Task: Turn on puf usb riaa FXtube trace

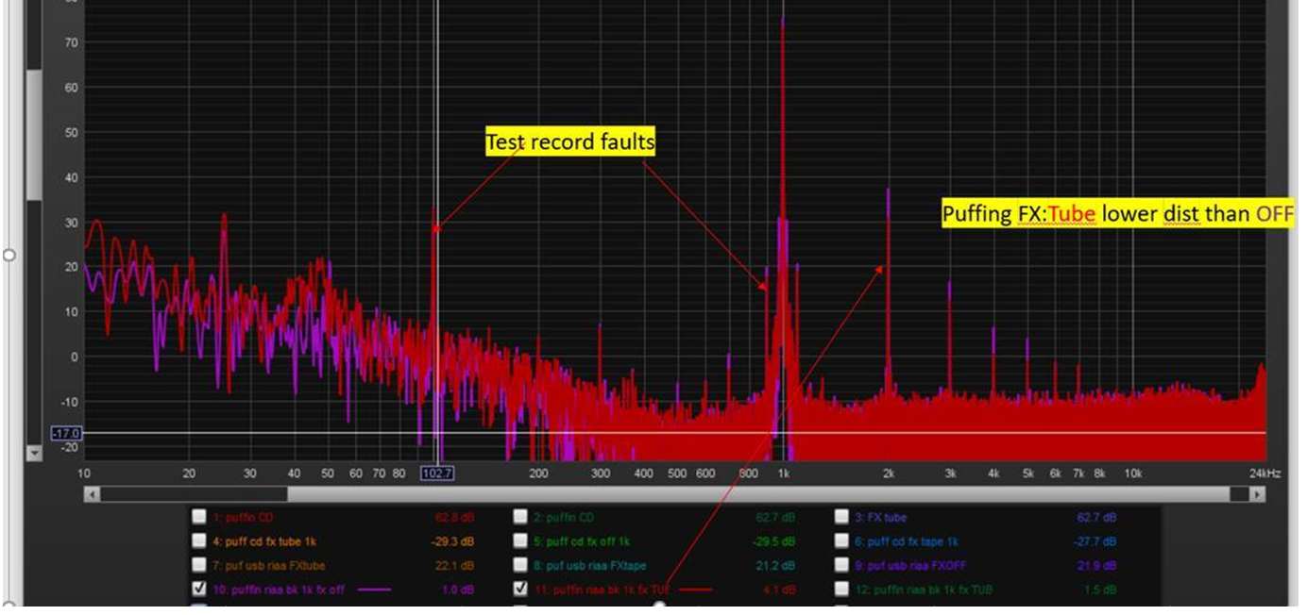Action: tap(198, 565)
